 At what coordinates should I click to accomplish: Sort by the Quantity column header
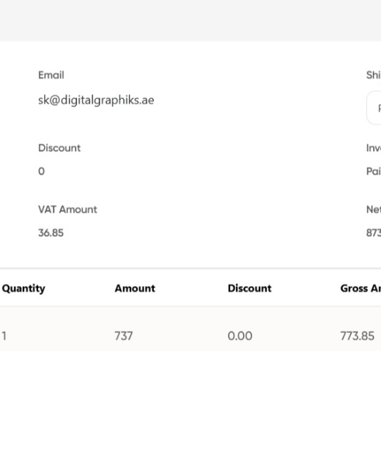point(23,288)
